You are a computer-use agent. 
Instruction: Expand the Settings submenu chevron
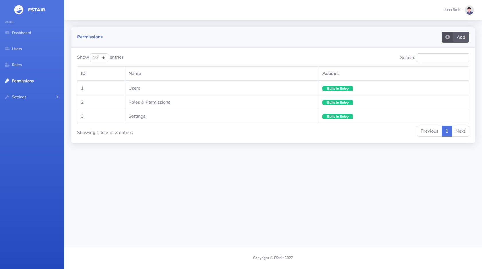(x=57, y=97)
